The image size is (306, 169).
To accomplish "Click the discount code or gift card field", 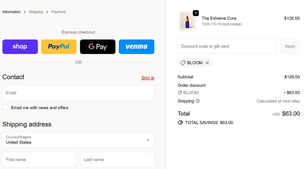I will [x=227, y=46].
